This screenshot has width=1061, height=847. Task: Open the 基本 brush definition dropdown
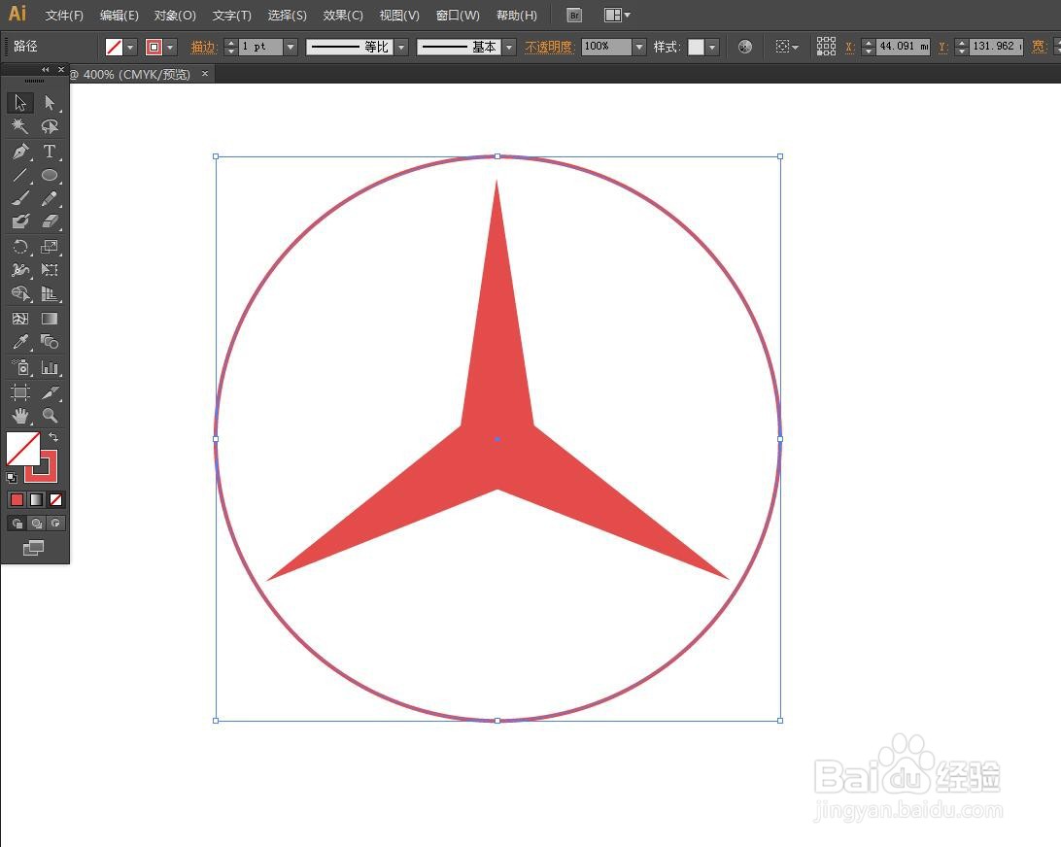tap(509, 47)
